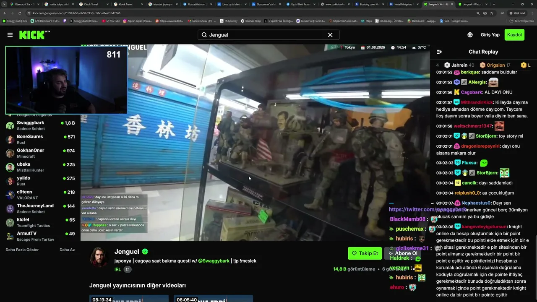Open Tüm Yer İşaretleri bookmarks folder
This screenshot has height=302, width=537.
[521, 21]
